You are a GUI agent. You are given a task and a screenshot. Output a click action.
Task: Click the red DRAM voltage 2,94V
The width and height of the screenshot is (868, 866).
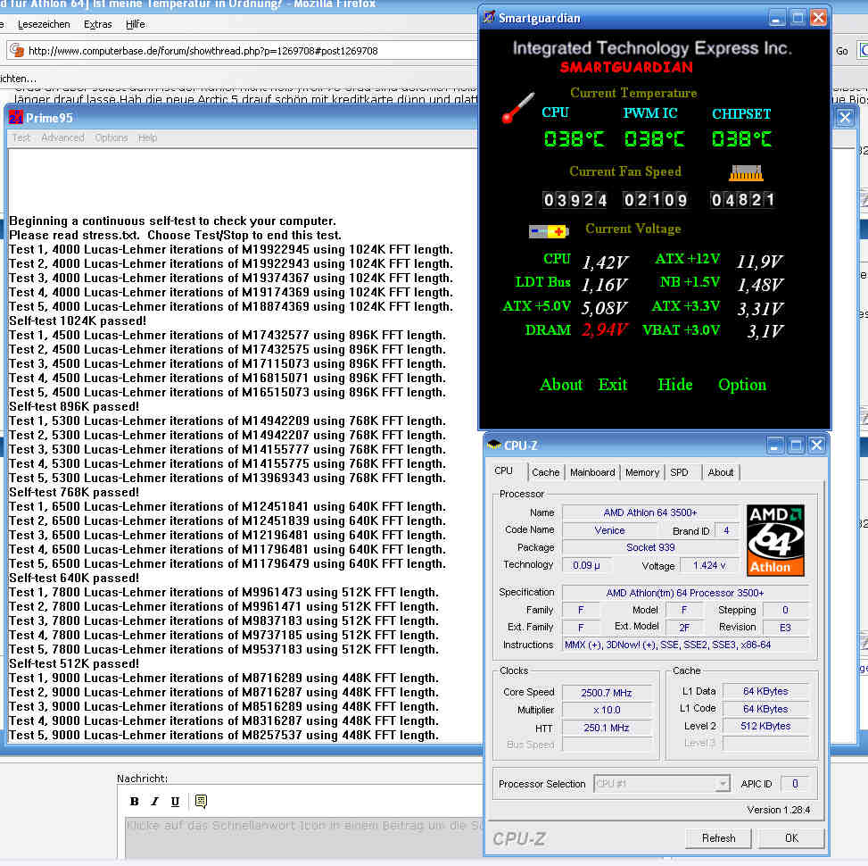(x=605, y=330)
